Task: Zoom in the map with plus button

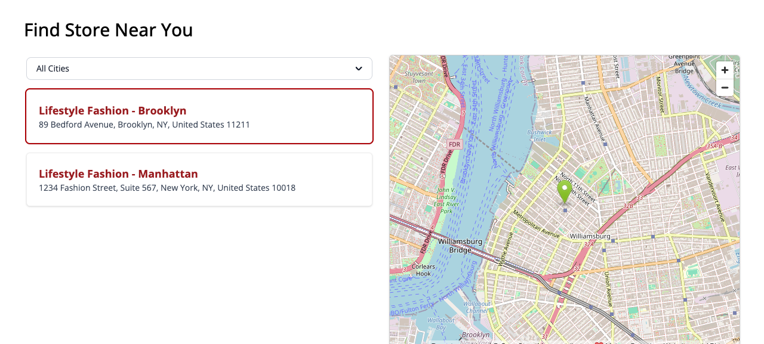Action: tap(725, 70)
